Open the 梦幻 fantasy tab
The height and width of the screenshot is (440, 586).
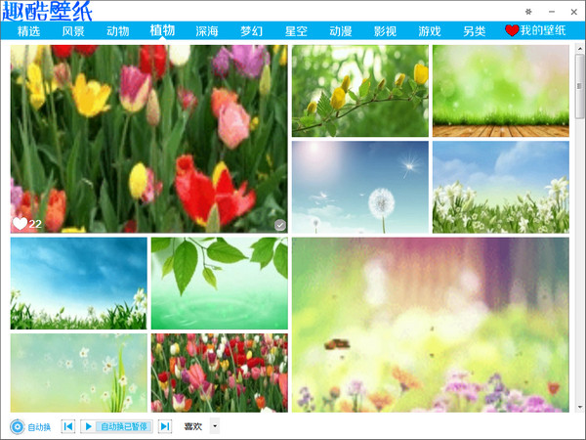point(251,31)
